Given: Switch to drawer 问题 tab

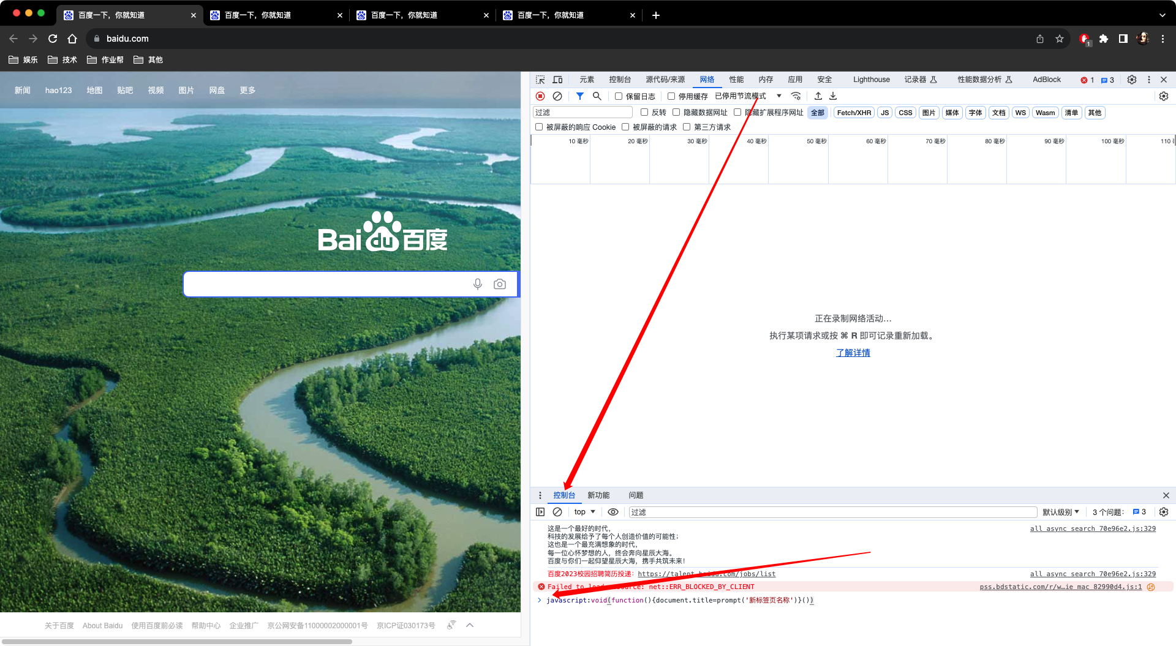Looking at the screenshot, I should (636, 495).
